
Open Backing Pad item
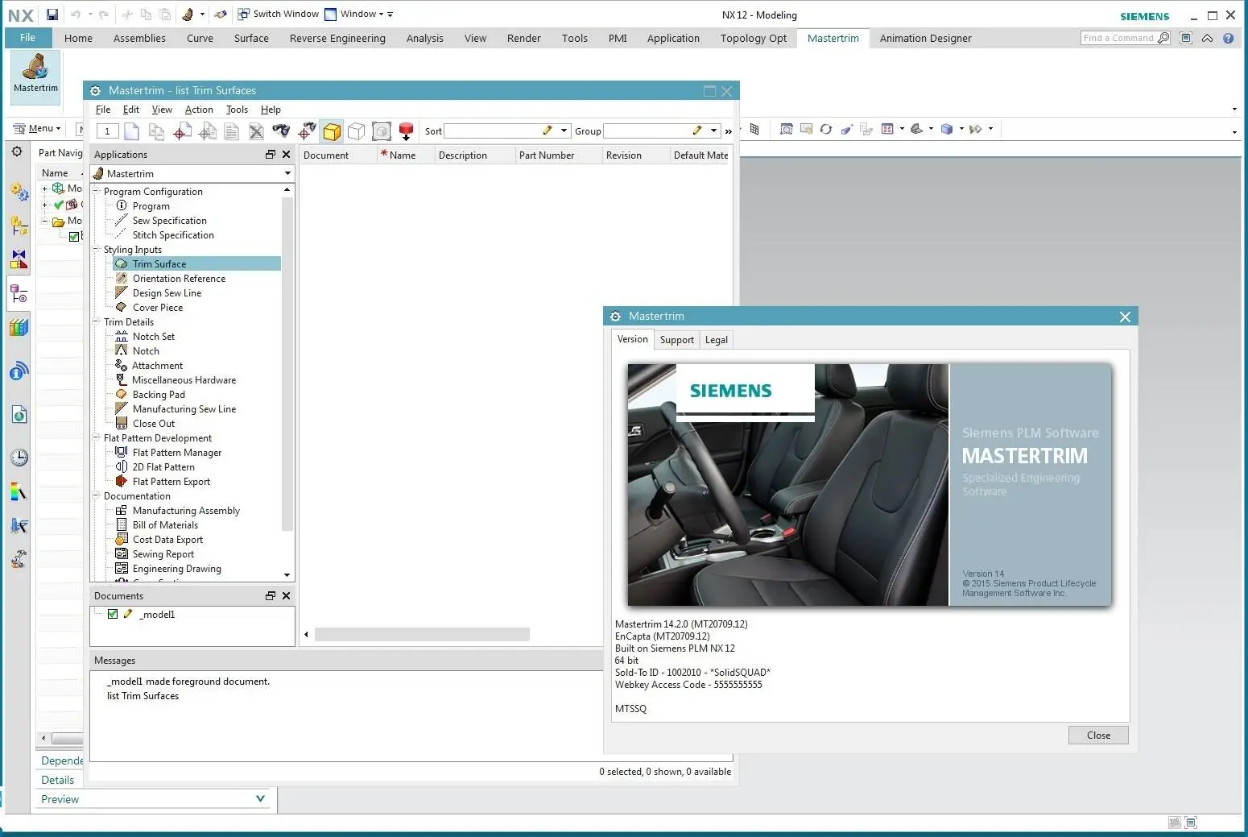pos(159,395)
